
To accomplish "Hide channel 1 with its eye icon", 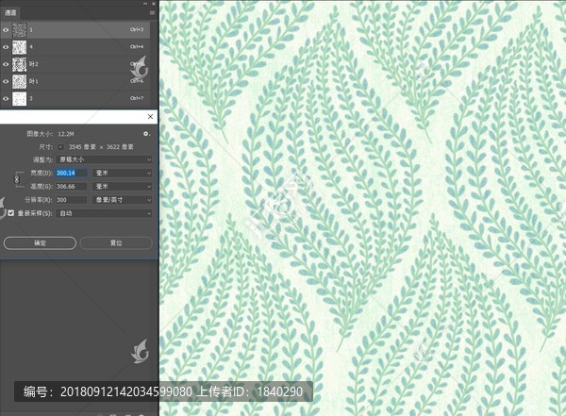I will [x=6, y=29].
